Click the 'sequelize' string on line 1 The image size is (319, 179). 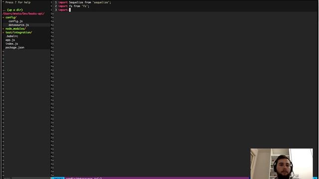click(101, 2)
